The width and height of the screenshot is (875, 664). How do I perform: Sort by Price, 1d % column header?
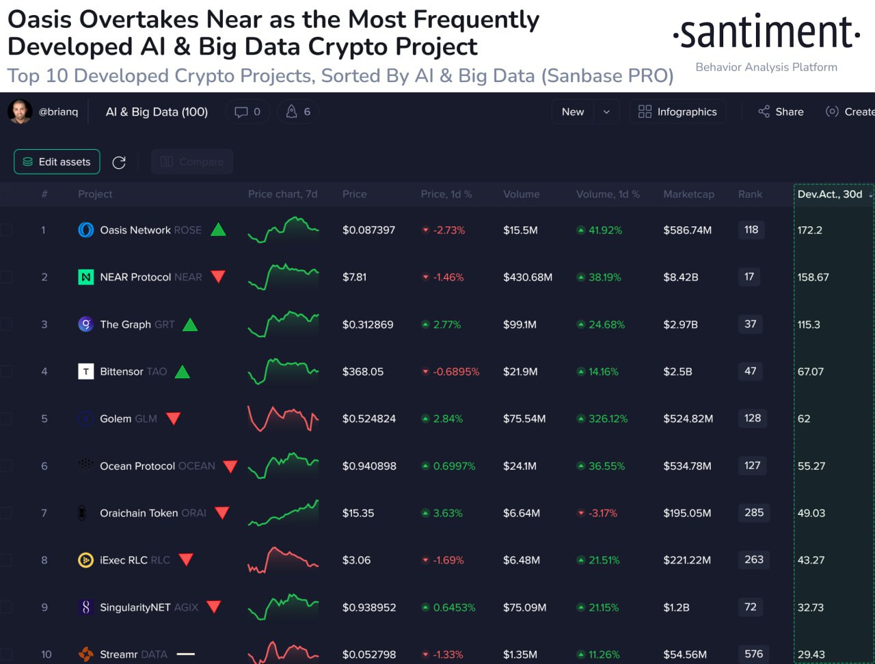point(446,194)
